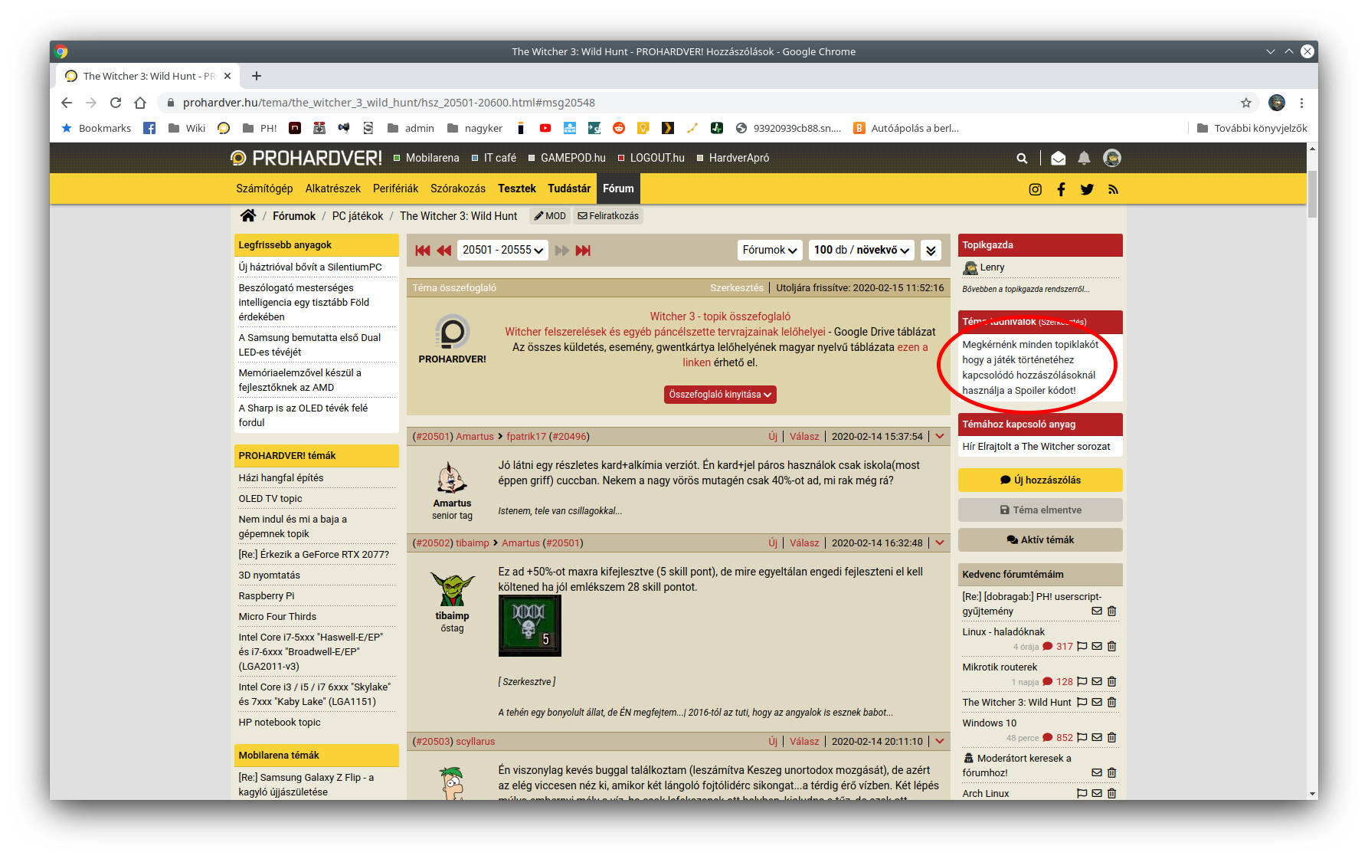Open the Fórumok dropdown in the pager

point(770,251)
